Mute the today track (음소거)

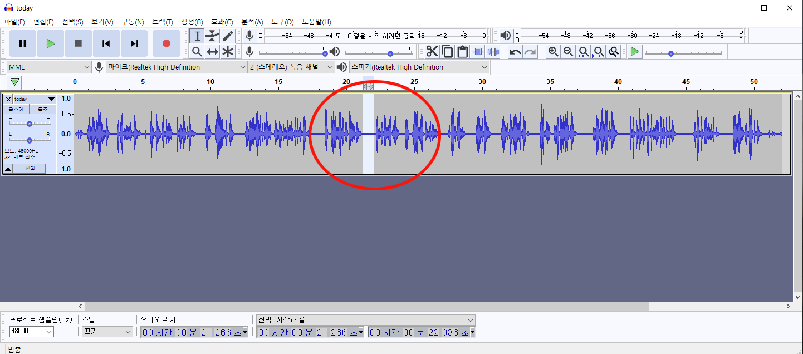(16, 109)
